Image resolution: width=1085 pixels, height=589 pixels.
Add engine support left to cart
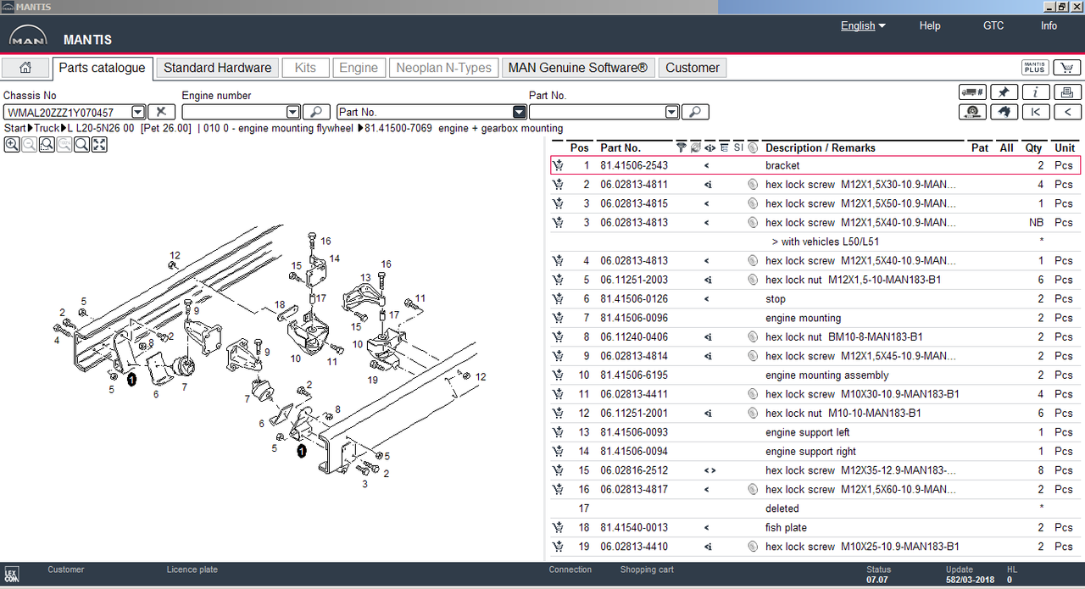558,432
